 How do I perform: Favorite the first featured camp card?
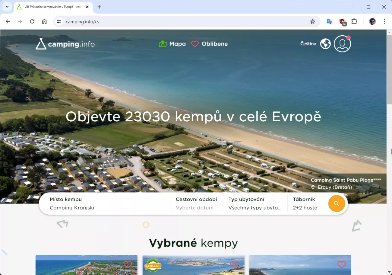click(128, 265)
